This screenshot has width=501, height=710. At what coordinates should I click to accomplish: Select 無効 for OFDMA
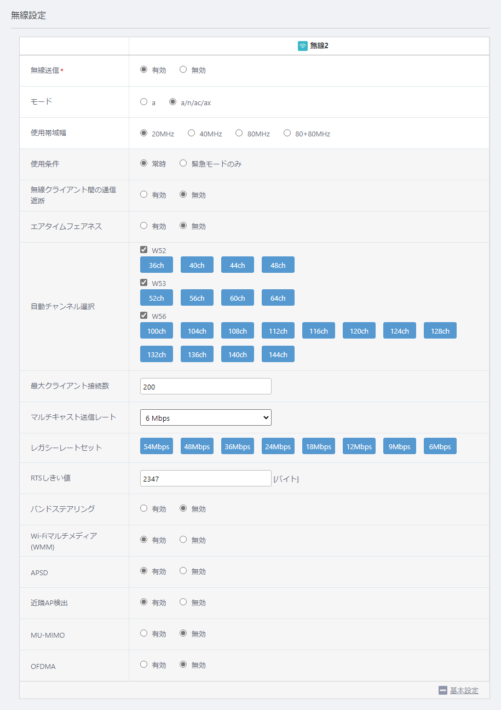point(183,665)
